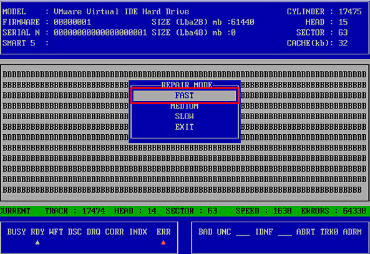Viewport: 370px width, 254px height.
Task: Click the CURRENT label in the green bar
Action: (15, 211)
